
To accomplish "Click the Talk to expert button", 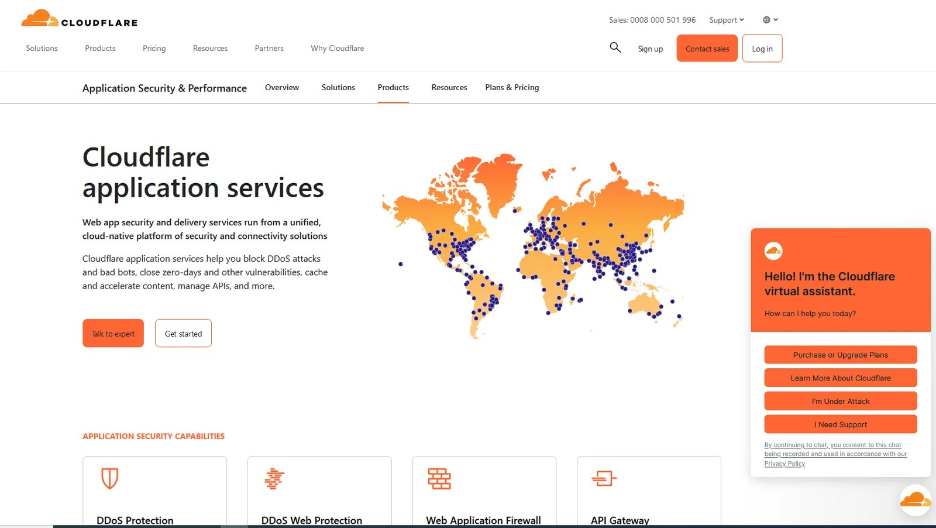I will [x=113, y=333].
